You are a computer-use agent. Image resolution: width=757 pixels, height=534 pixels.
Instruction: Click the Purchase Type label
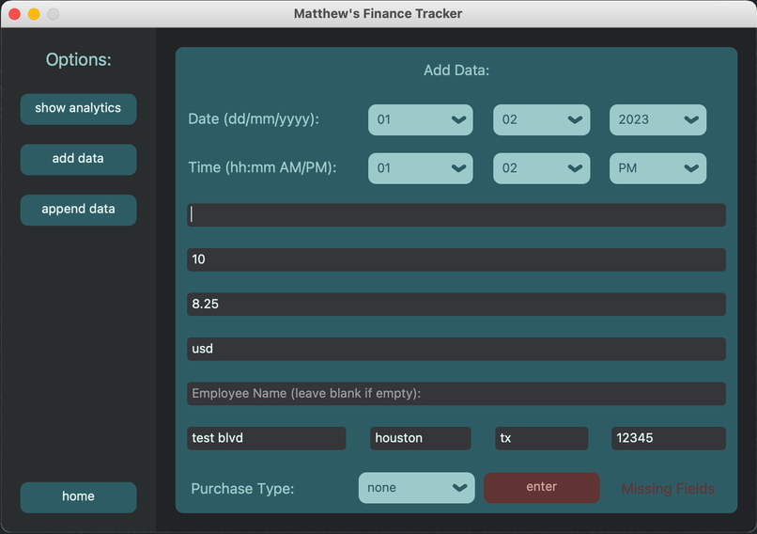point(242,489)
